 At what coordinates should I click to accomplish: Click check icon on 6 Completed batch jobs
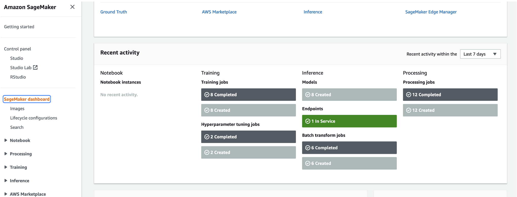pyautogui.click(x=308, y=148)
